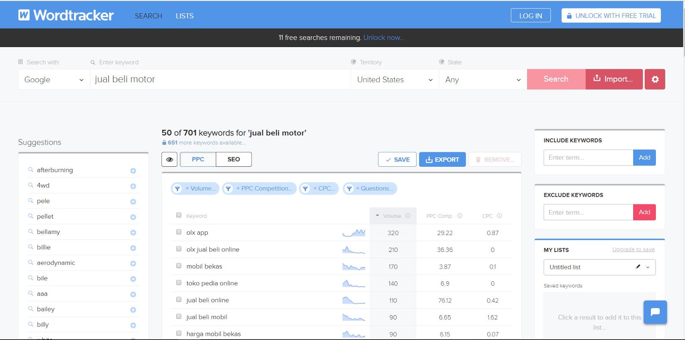Expand the Untitled list dropdown
The image size is (685, 340).
(648, 267)
